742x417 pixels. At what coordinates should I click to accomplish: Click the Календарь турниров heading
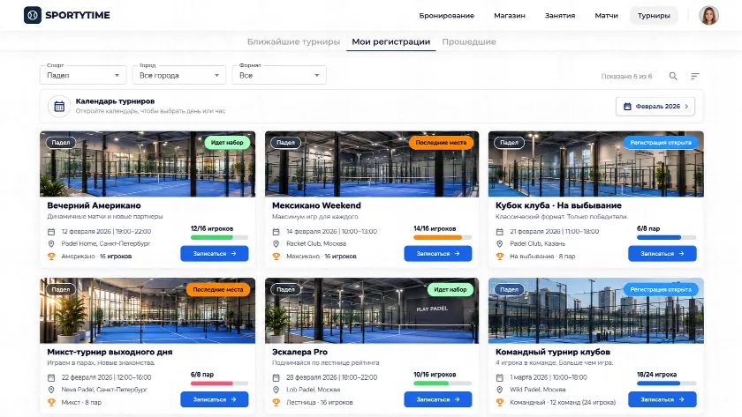pyautogui.click(x=115, y=101)
